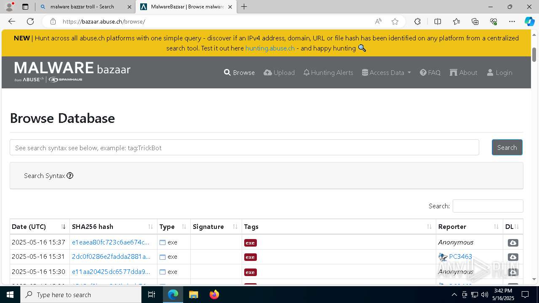Screen dimensions: 539x303
Task: Toggle Read aloud icon in address bar
Action: click(378, 21)
